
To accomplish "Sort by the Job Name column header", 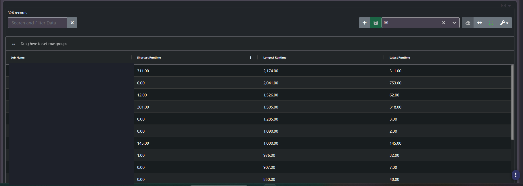I will tap(18, 57).
